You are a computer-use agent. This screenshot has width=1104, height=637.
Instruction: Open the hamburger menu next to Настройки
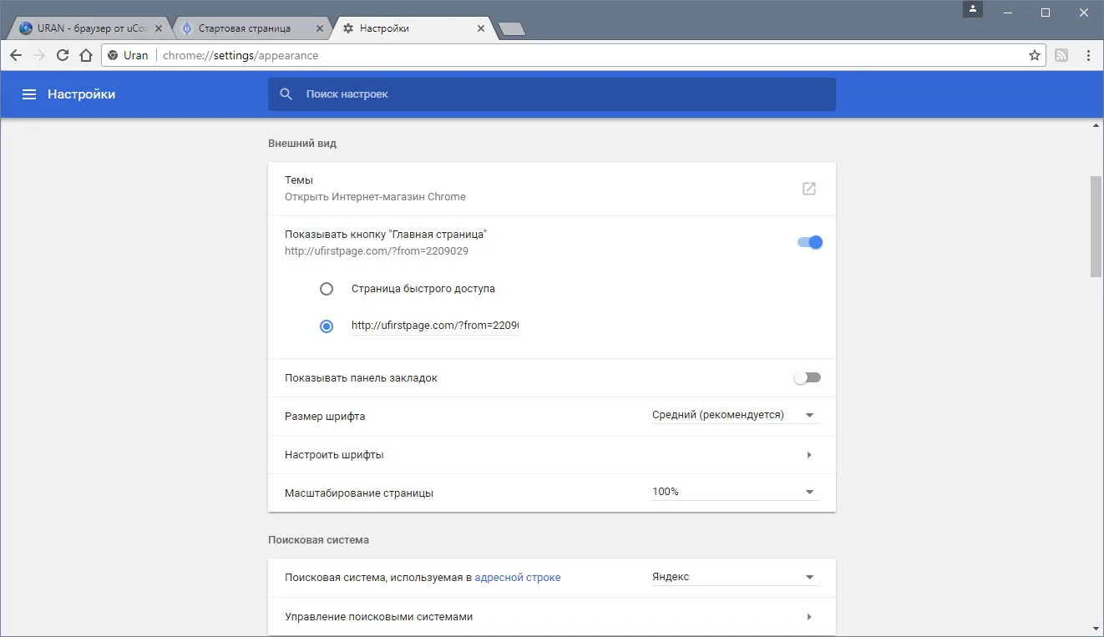29,94
